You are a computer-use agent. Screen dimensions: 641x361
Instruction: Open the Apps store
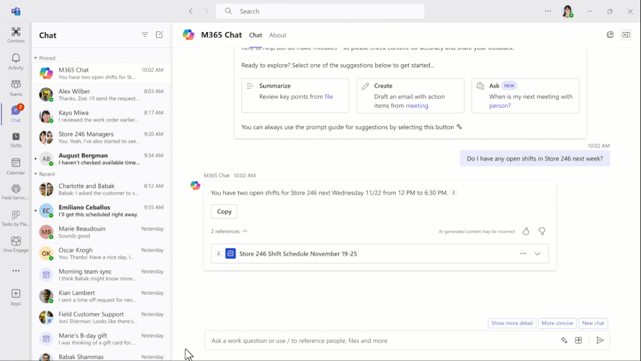15,297
